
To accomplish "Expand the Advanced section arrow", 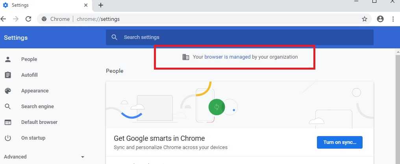I will point(83,157).
